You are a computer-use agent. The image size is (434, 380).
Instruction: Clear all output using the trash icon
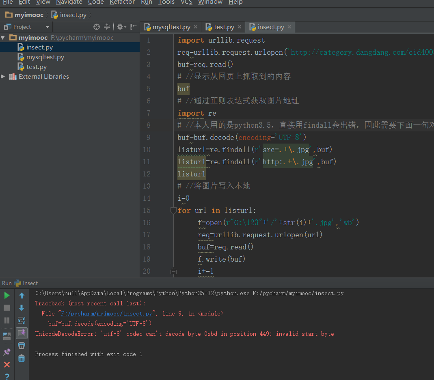click(x=22, y=359)
